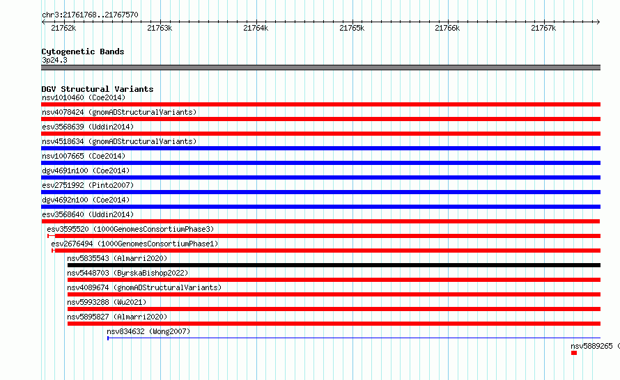Click the 21767k ruler tick label
This screenshot has height=380, width=620.
tap(543, 28)
